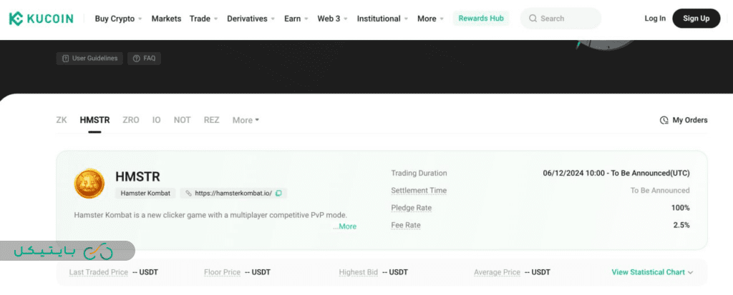Open the Buy Crypto menu

pyautogui.click(x=118, y=19)
